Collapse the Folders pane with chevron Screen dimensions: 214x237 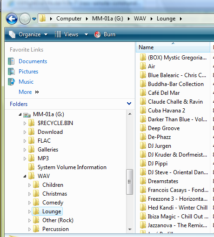click(129, 104)
